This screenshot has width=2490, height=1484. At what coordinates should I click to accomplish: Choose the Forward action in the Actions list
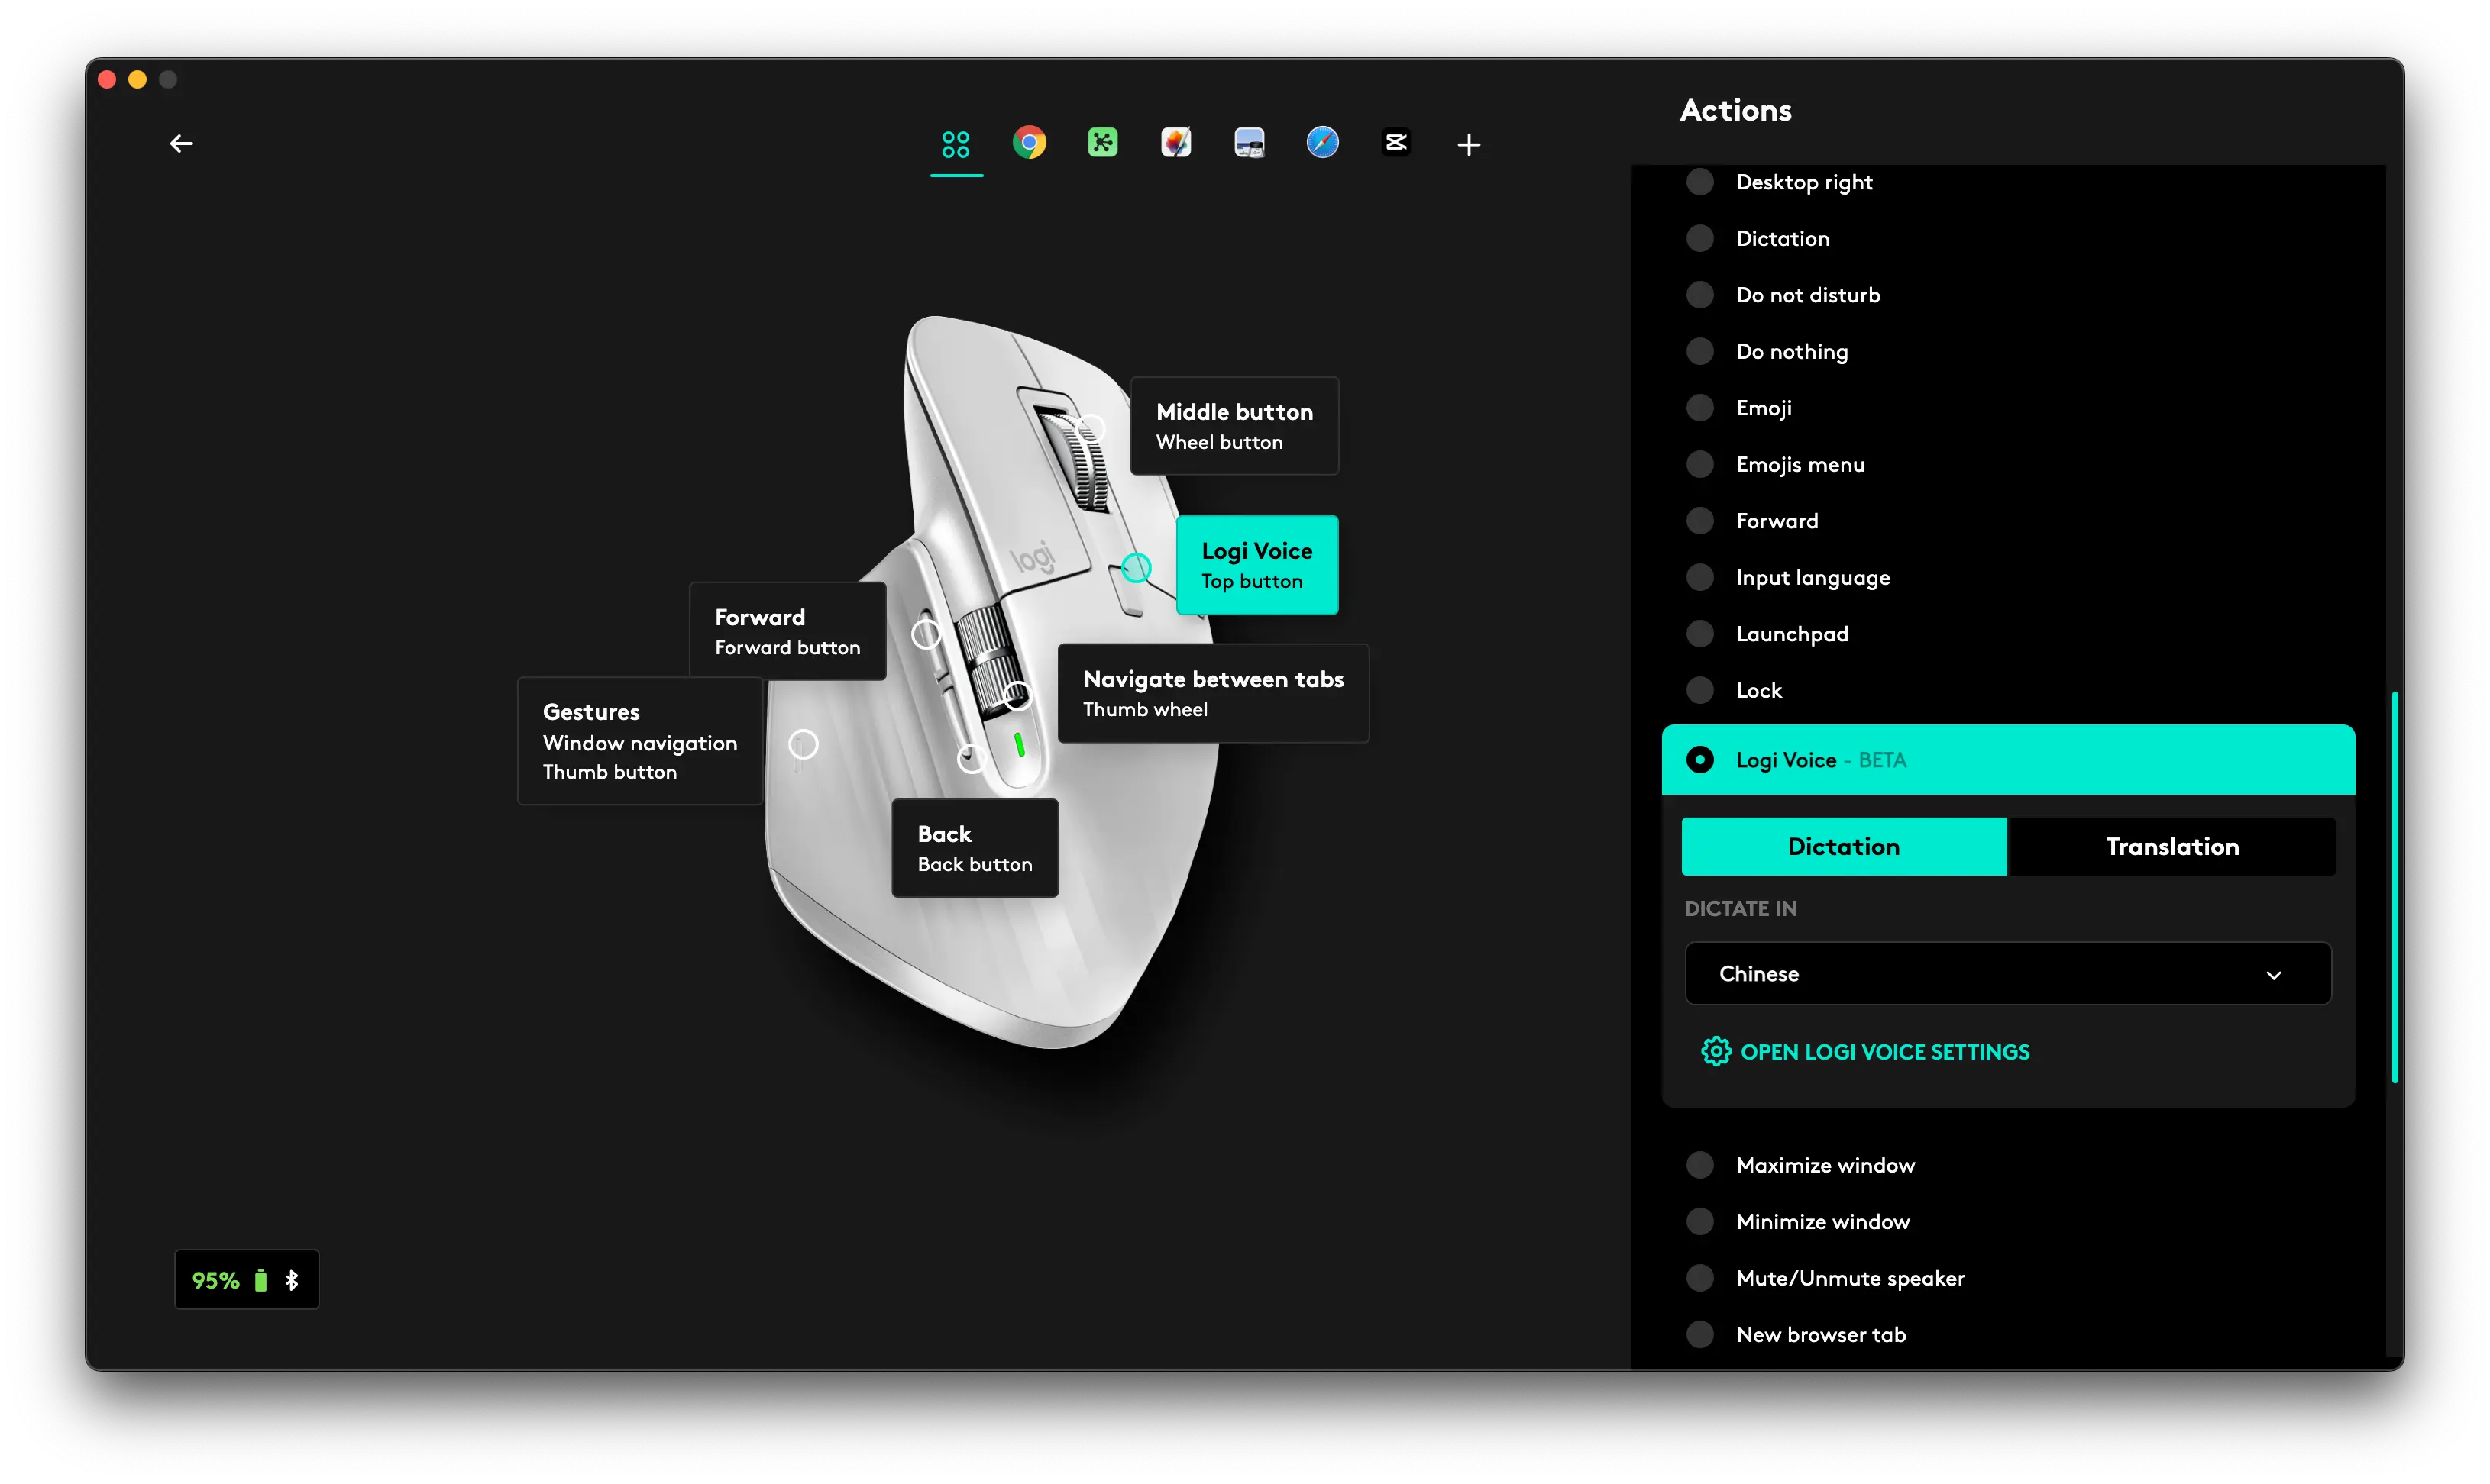tap(1753, 521)
